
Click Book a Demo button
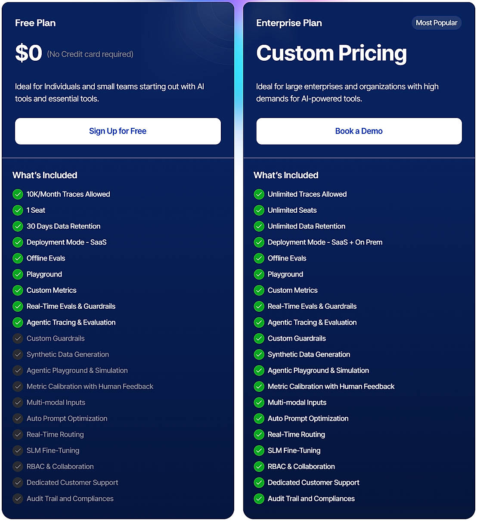coord(359,131)
